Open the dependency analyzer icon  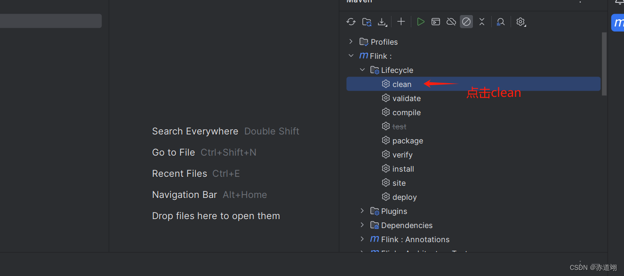click(x=501, y=22)
